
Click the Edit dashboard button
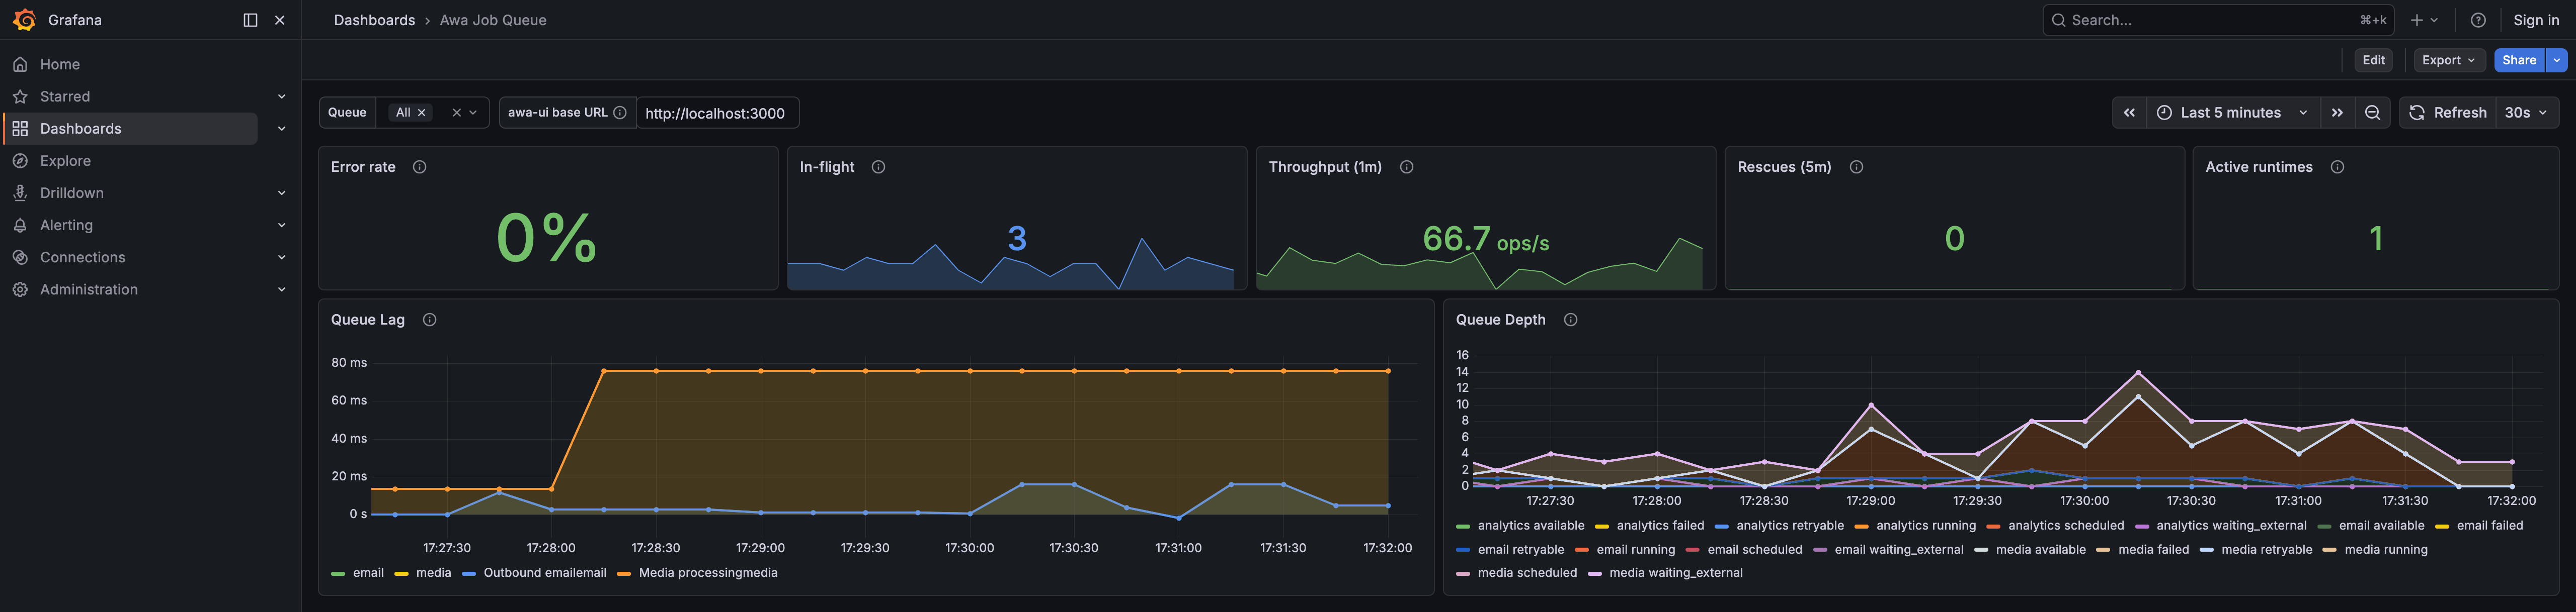click(x=2373, y=60)
